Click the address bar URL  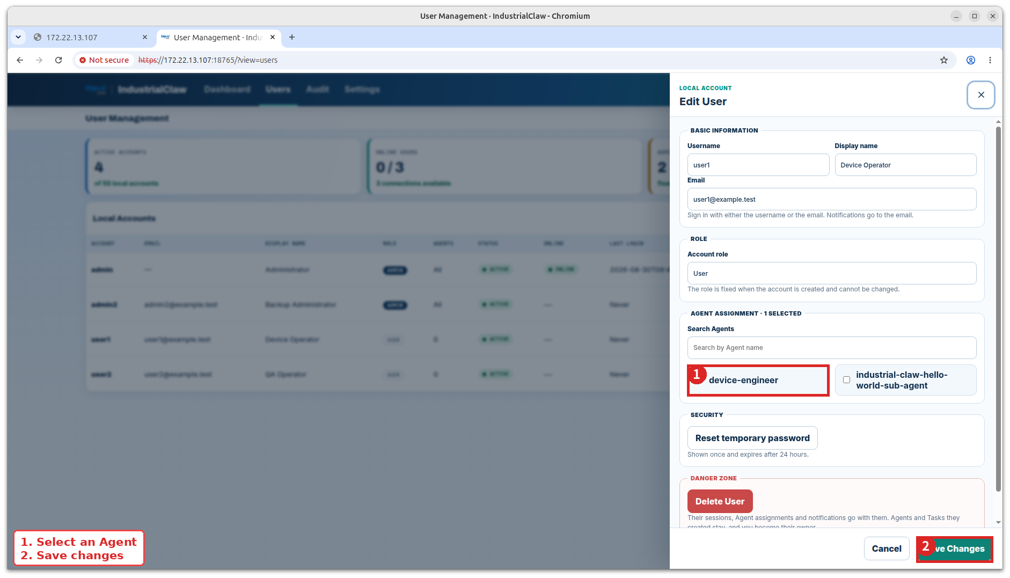click(x=208, y=60)
